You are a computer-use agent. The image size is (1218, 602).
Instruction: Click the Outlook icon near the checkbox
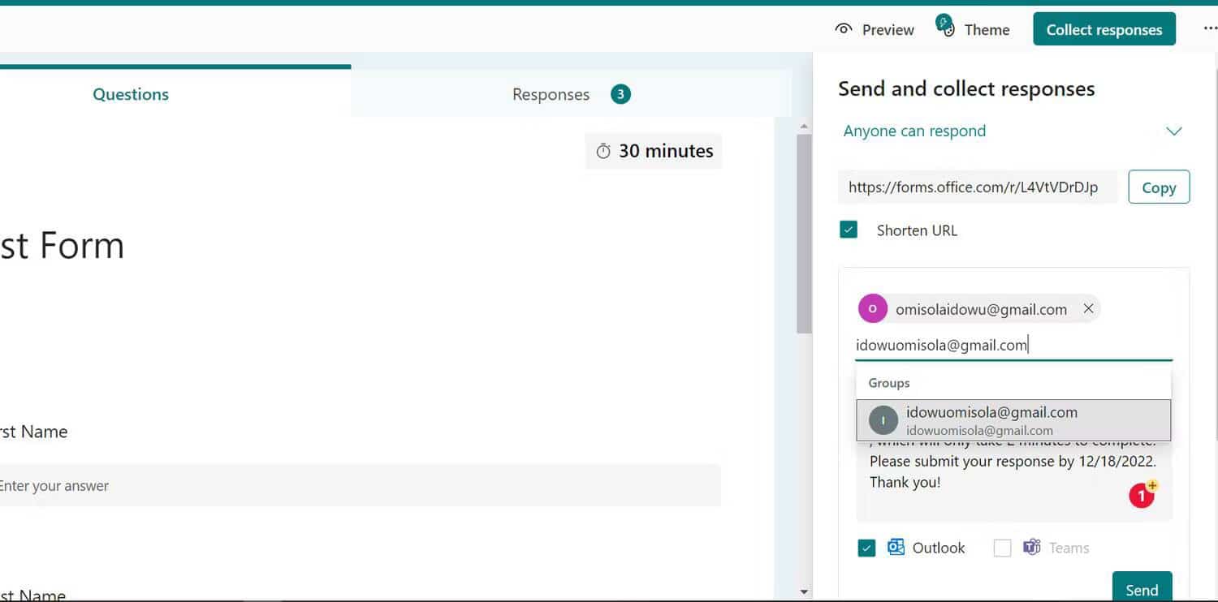(x=896, y=548)
